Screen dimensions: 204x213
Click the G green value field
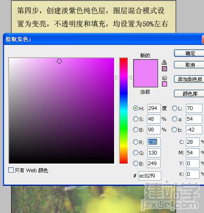pyautogui.click(x=154, y=153)
